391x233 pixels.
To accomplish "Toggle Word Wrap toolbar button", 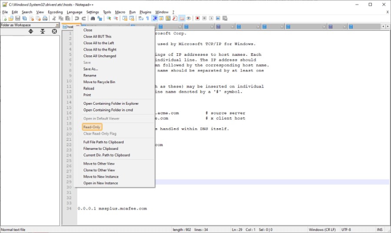I will pos(141,18).
